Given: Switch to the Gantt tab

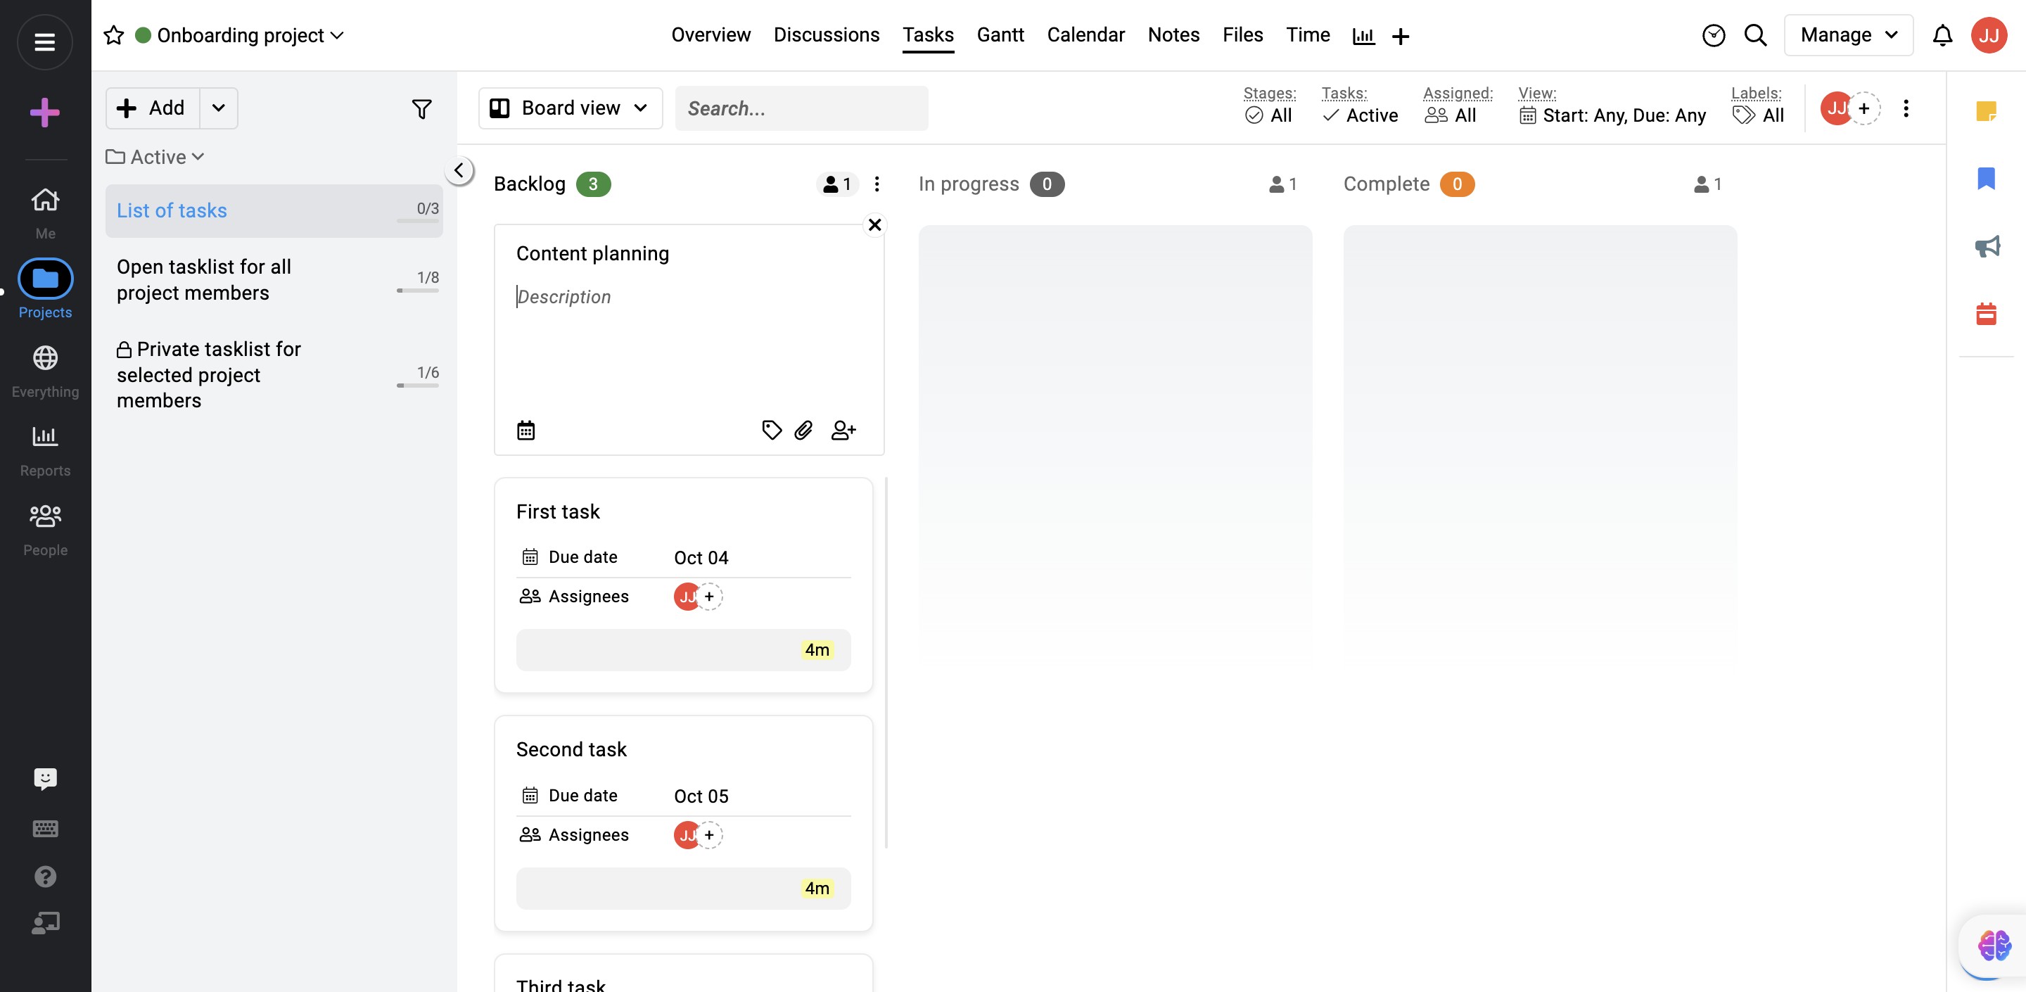Looking at the screenshot, I should click(x=1000, y=35).
